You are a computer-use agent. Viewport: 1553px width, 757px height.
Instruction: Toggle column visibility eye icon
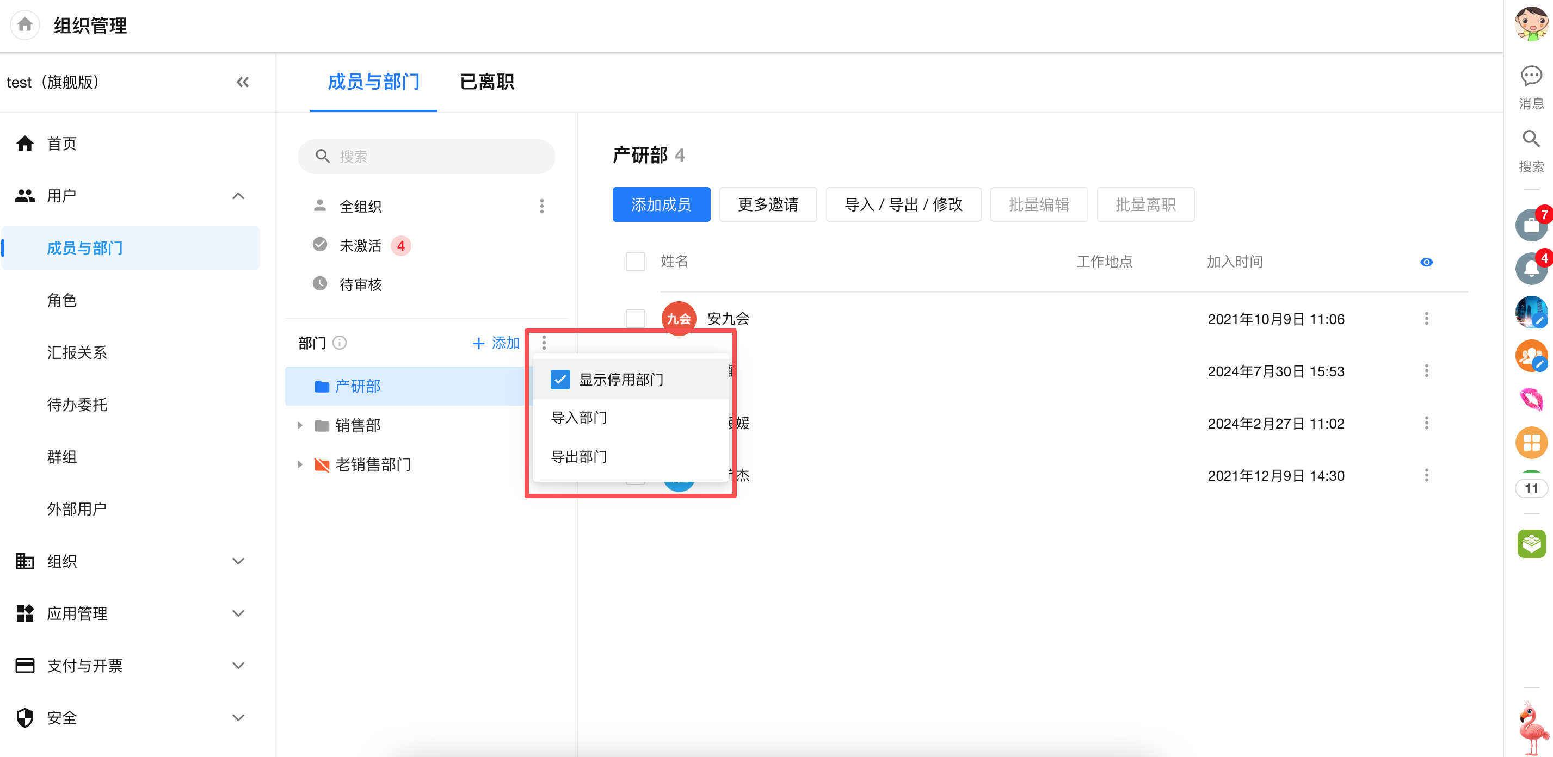click(x=1426, y=262)
